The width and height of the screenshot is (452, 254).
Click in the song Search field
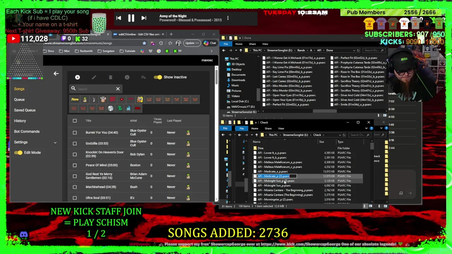95,89
